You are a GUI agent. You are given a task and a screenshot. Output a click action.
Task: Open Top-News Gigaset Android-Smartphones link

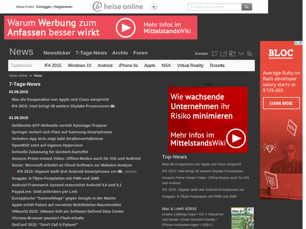tap(203, 190)
